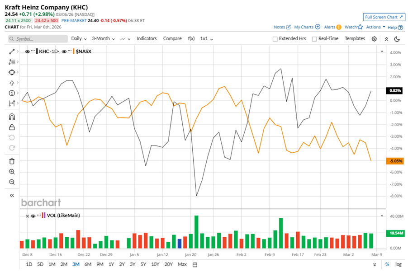Open the 3-Month range dropdown
Screen dimensions: 408x272
103,38
